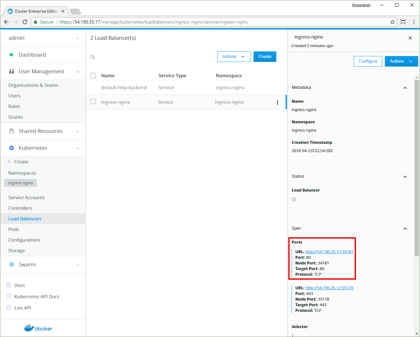Open the port 34181 URL link
Screen dimensions: 420x337
(329, 252)
